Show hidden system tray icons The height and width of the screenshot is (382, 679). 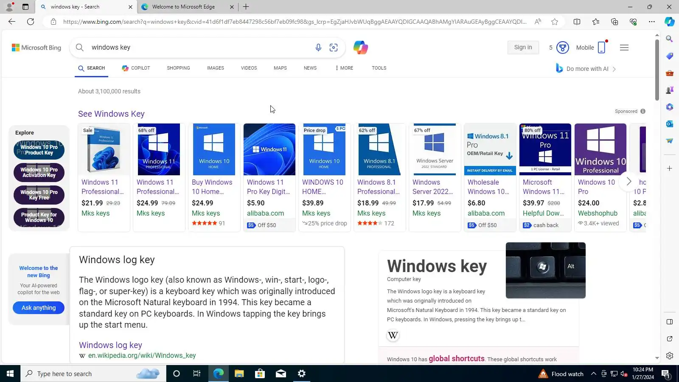(594, 374)
